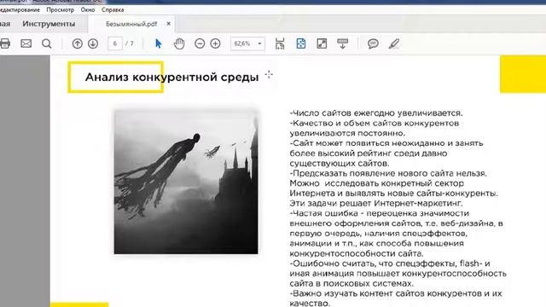This screenshot has height=307, width=546.
Task: Add a comment note icon
Action: pos(373,43)
